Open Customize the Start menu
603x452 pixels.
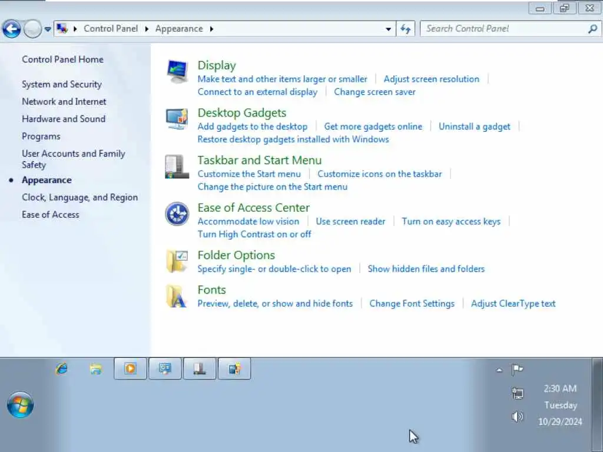(249, 174)
